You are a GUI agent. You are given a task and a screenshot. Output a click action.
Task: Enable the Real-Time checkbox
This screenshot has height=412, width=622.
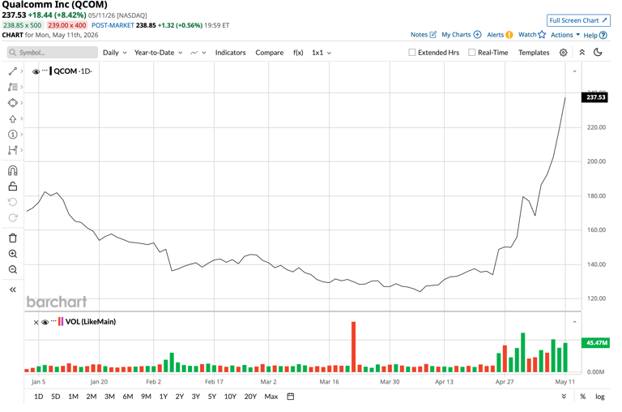pyautogui.click(x=471, y=53)
